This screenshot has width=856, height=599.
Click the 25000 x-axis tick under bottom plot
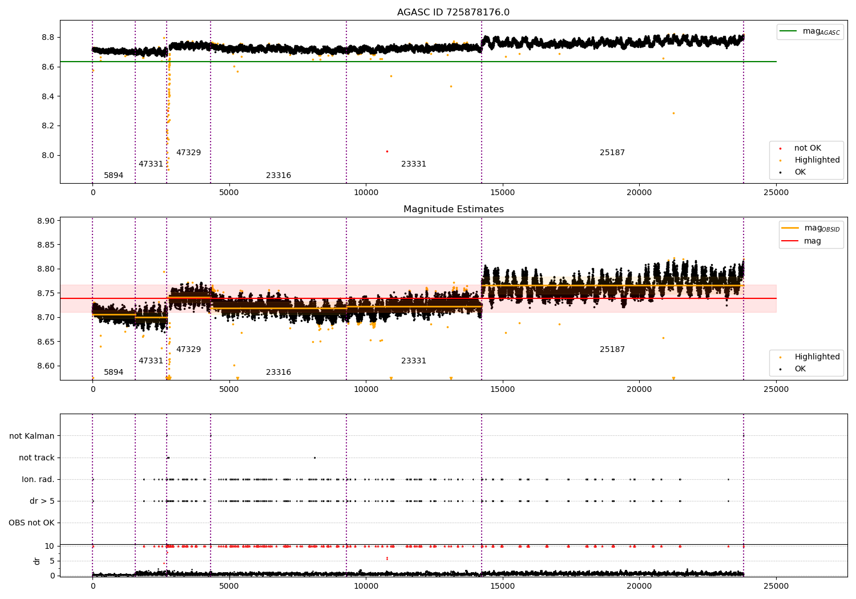click(x=776, y=586)
